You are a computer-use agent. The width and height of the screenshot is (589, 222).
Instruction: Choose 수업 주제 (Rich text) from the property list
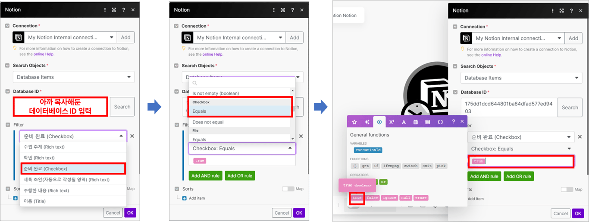pos(73,147)
